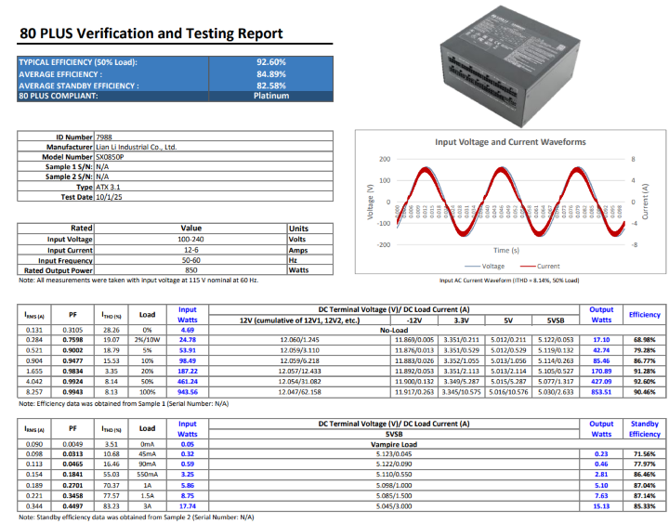
Task: Click the 80 PLUS Verification report heading
Action: (151, 33)
